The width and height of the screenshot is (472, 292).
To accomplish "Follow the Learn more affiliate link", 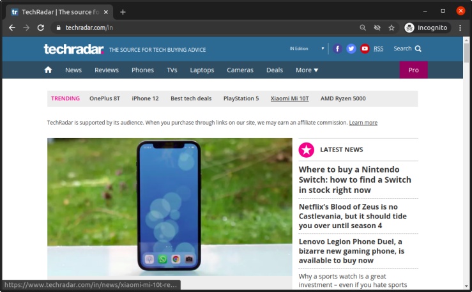I will click(x=363, y=123).
